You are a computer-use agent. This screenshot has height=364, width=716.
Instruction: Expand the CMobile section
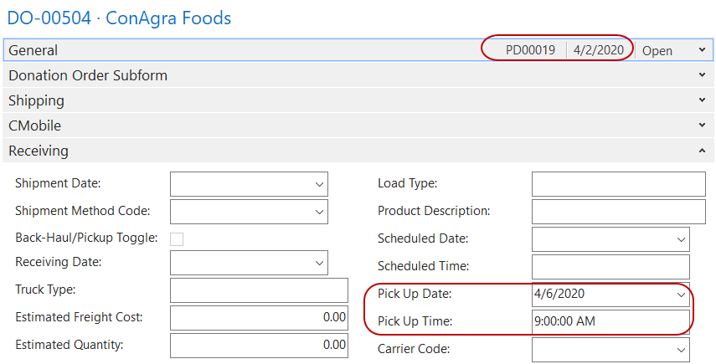tap(702, 126)
